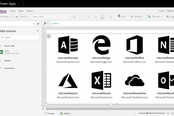Image resolution: width=174 pixels, height=116 pixels.
Task: Expand the Entities section
Action: coord(1,61)
